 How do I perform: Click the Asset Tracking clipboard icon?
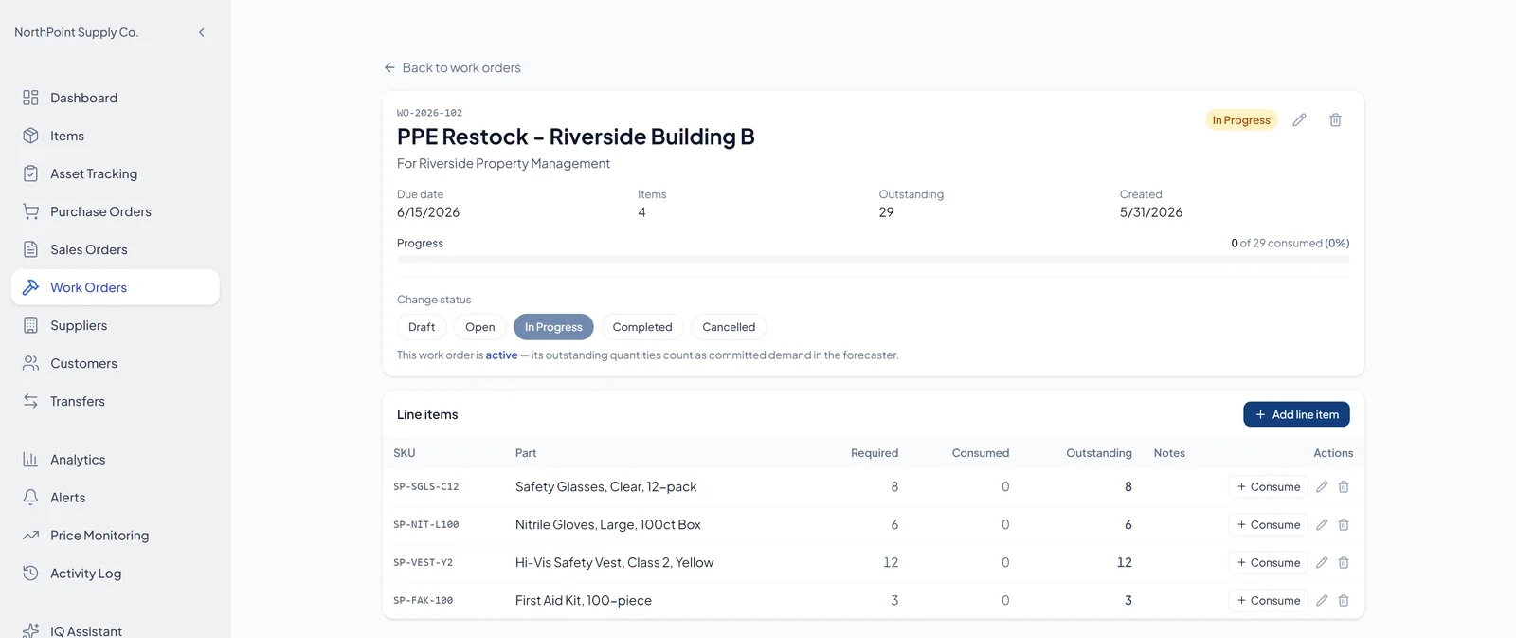tap(30, 173)
